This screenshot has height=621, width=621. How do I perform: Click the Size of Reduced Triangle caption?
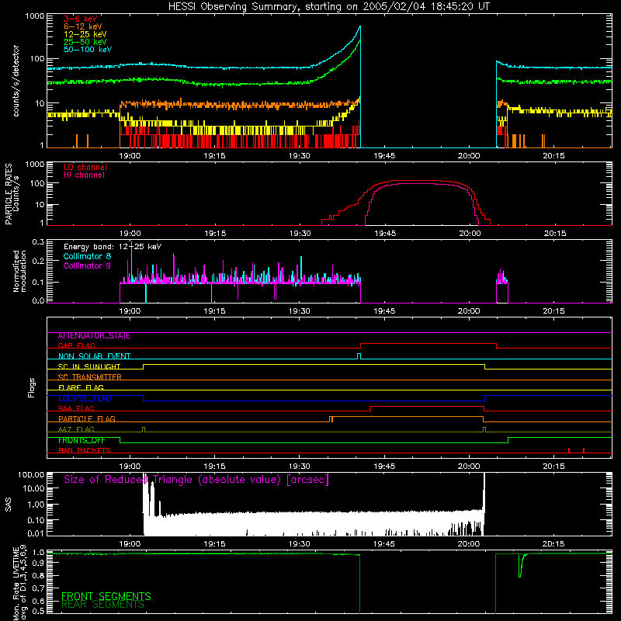coord(196,480)
